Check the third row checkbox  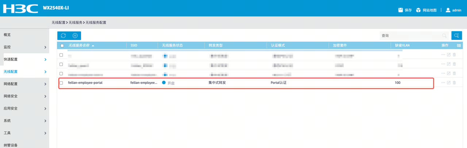tap(61, 74)
